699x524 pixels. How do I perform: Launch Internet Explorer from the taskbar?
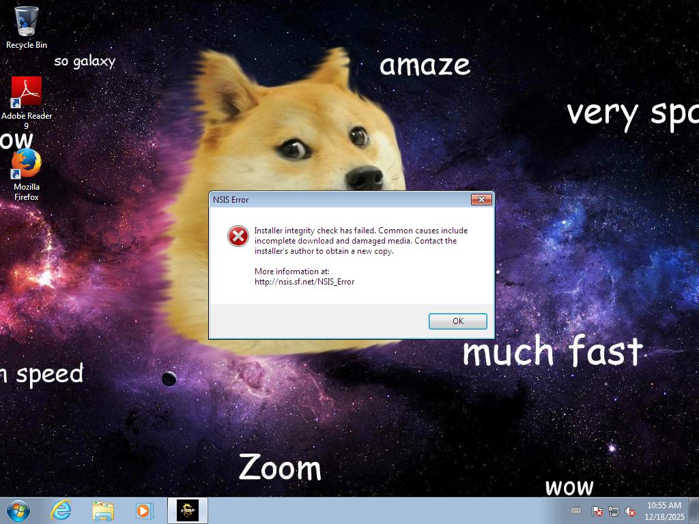click(x=61, y=510)
